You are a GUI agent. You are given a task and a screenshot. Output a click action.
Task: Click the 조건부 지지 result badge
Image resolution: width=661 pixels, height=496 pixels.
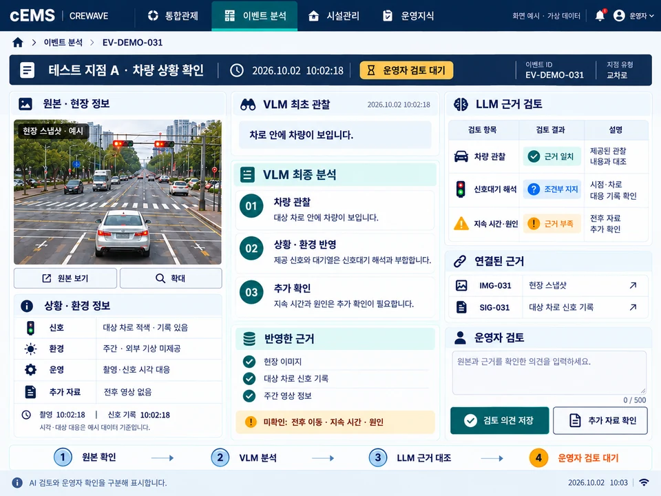point(552,189)
